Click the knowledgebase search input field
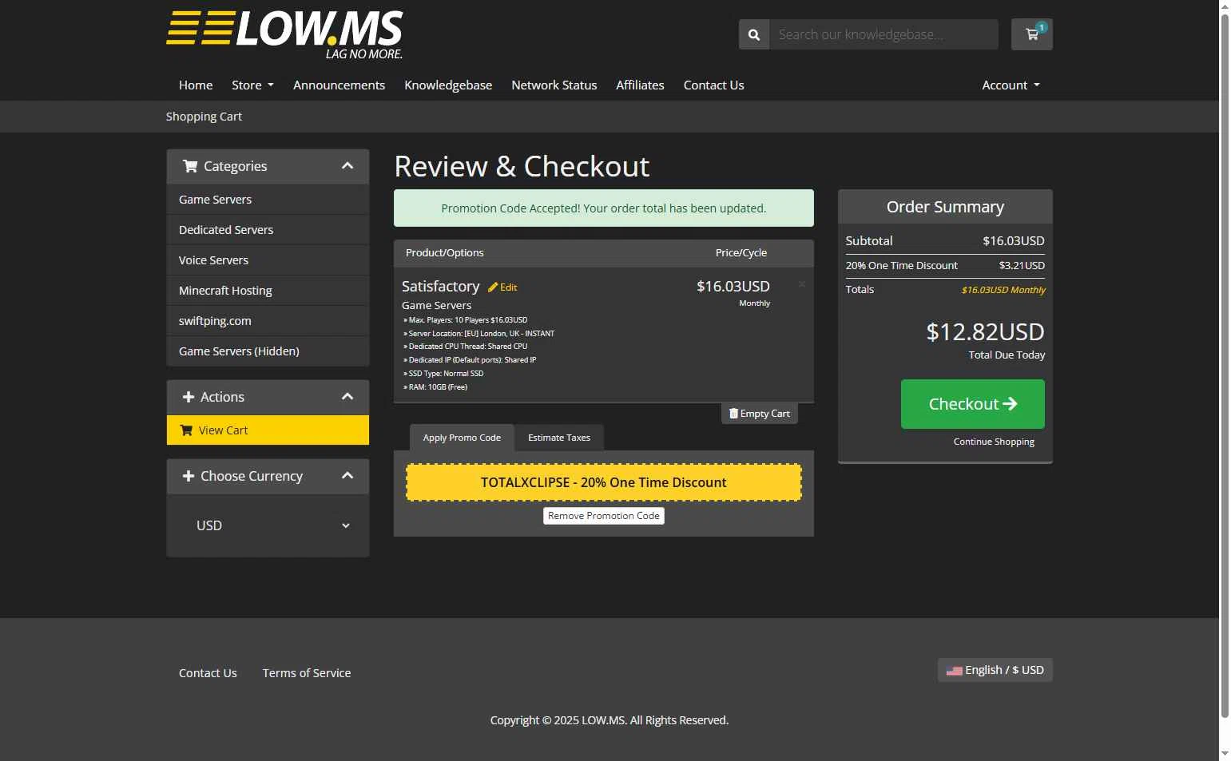This screenshot has height=761, width=1231. [884, 34]
